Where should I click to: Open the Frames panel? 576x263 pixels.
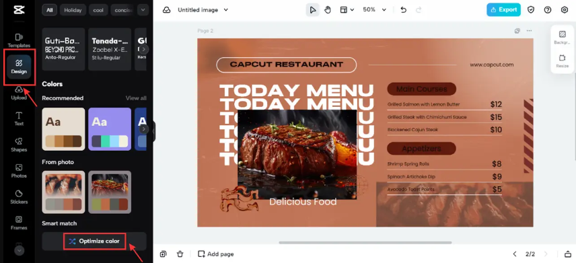[19, 223]
